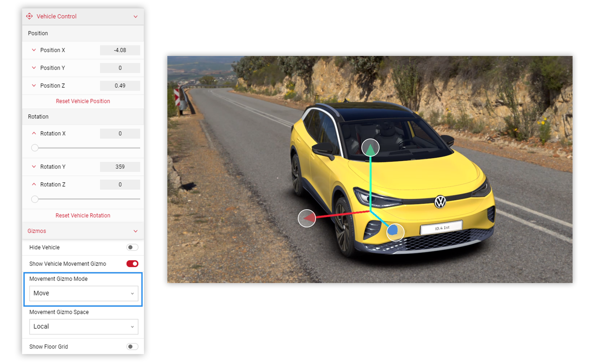
Task: Collapse the Rotation Z row chevron
Action: click(x=34, y=184)
